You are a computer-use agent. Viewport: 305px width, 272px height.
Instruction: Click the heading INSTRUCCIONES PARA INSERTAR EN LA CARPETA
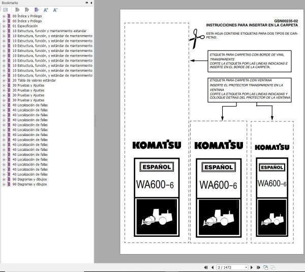(252, 25)
